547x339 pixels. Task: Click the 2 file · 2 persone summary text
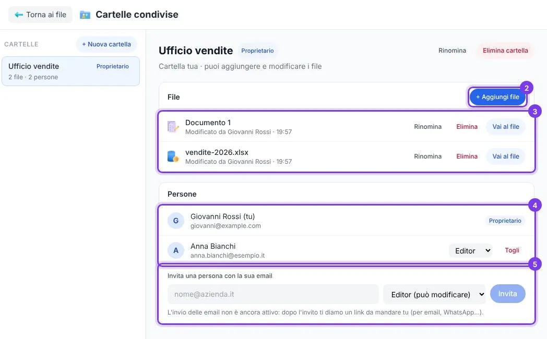point(33,77)
